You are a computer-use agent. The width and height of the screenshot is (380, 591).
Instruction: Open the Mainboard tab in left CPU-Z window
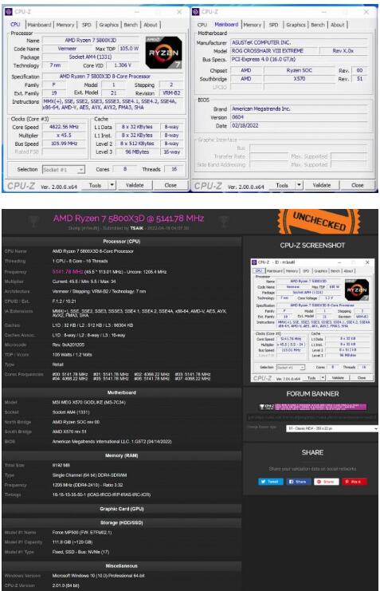tap(39, 25)
